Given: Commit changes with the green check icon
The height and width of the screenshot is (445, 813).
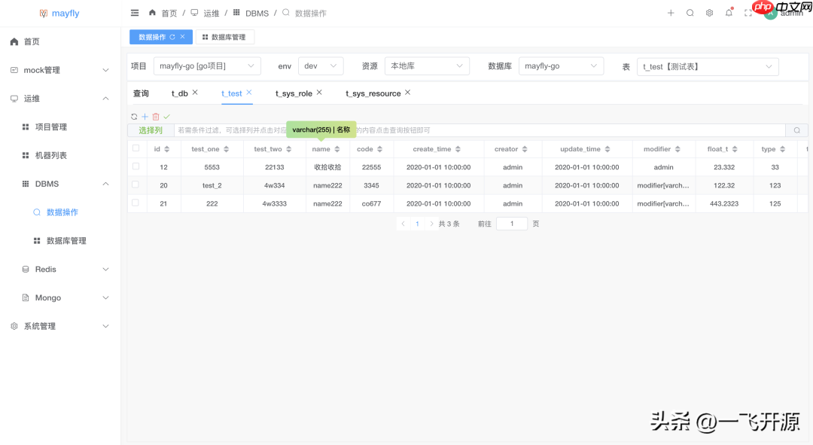Looking at the screenshot, I should (166, 117).
